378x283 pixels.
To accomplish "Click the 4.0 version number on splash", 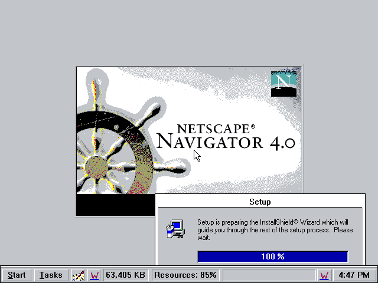I will point(281,143).
